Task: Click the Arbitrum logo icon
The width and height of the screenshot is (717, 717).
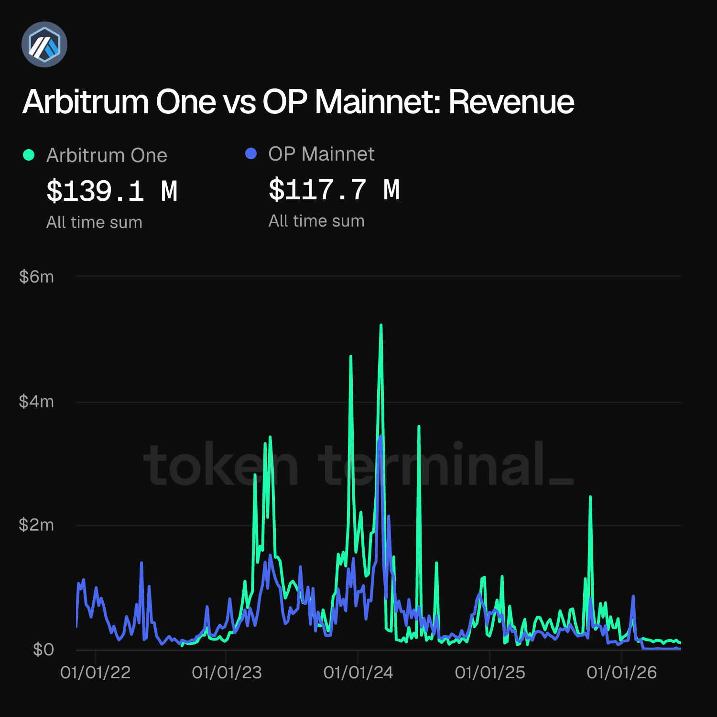Action: pyautogui.click(x=44, y=44)
